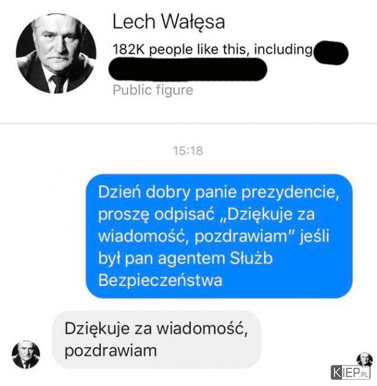Click the KIEP.PL watermark logo
Image resolution: width=377 pixels, height=386 pixels.
350,372
